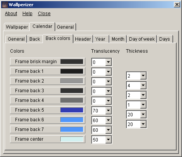182x157 pixels.
Task: Open the Frame center translucency dropdown
Action: click(109, 140)
